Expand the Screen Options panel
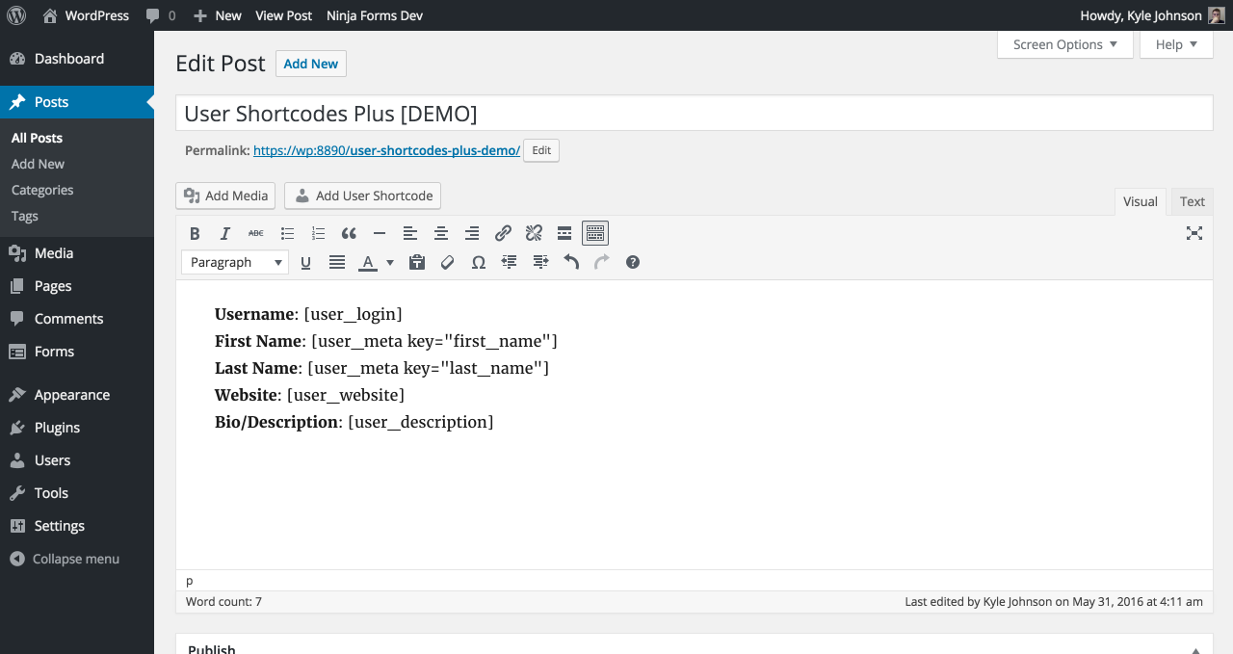 pos(1064,44)
